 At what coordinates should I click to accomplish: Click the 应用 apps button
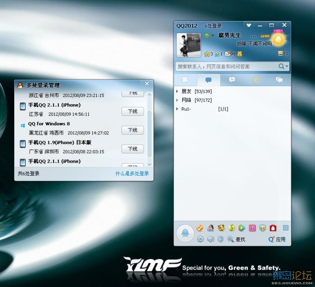tap(277, 239)
